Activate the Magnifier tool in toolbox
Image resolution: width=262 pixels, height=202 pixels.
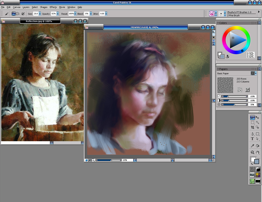point(252,152)
